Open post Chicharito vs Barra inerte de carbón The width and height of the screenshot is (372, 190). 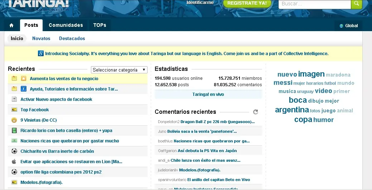[x=57, y=151]
